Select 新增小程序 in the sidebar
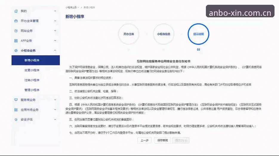 (x=36, y=60)
